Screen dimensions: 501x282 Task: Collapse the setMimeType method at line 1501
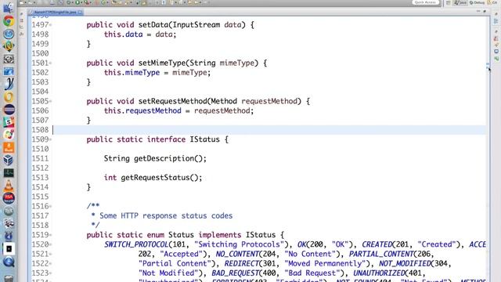[x=50, y=63]
